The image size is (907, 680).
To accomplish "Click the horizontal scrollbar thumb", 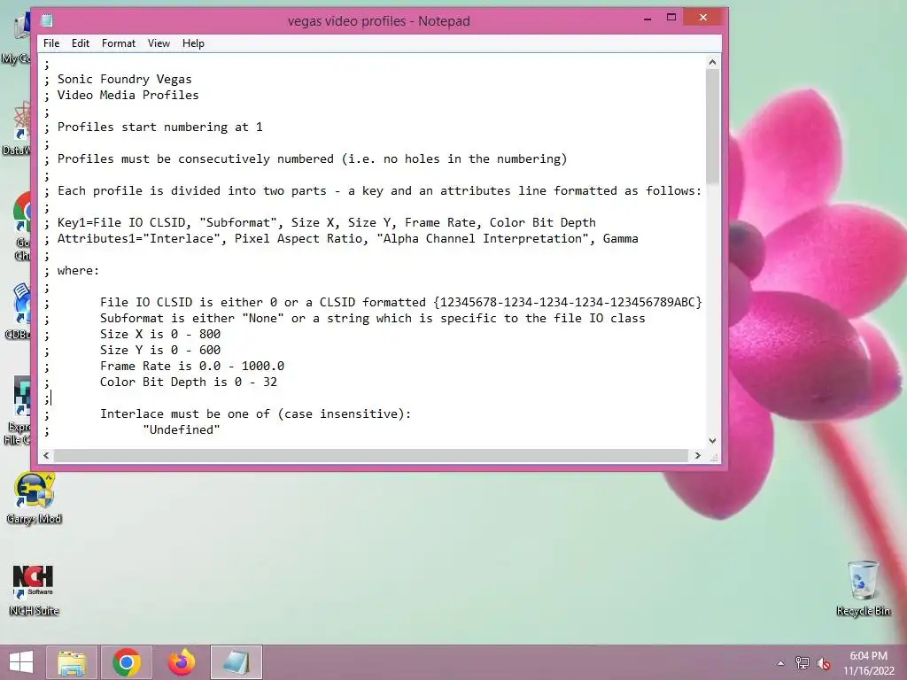I will tap(371, 456).
